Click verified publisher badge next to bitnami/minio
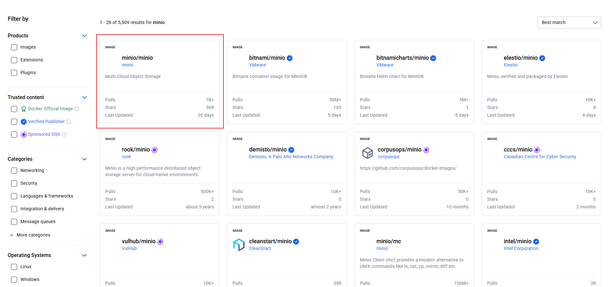 pos(290,58)
